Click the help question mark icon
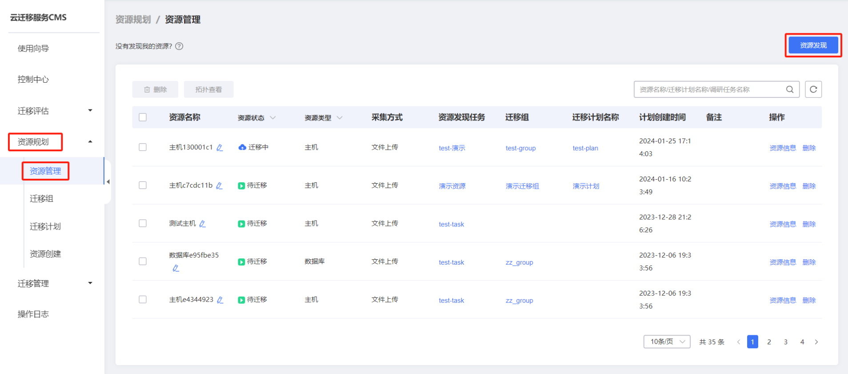This screenshot has height=374, width=848. tap(179, 46)
